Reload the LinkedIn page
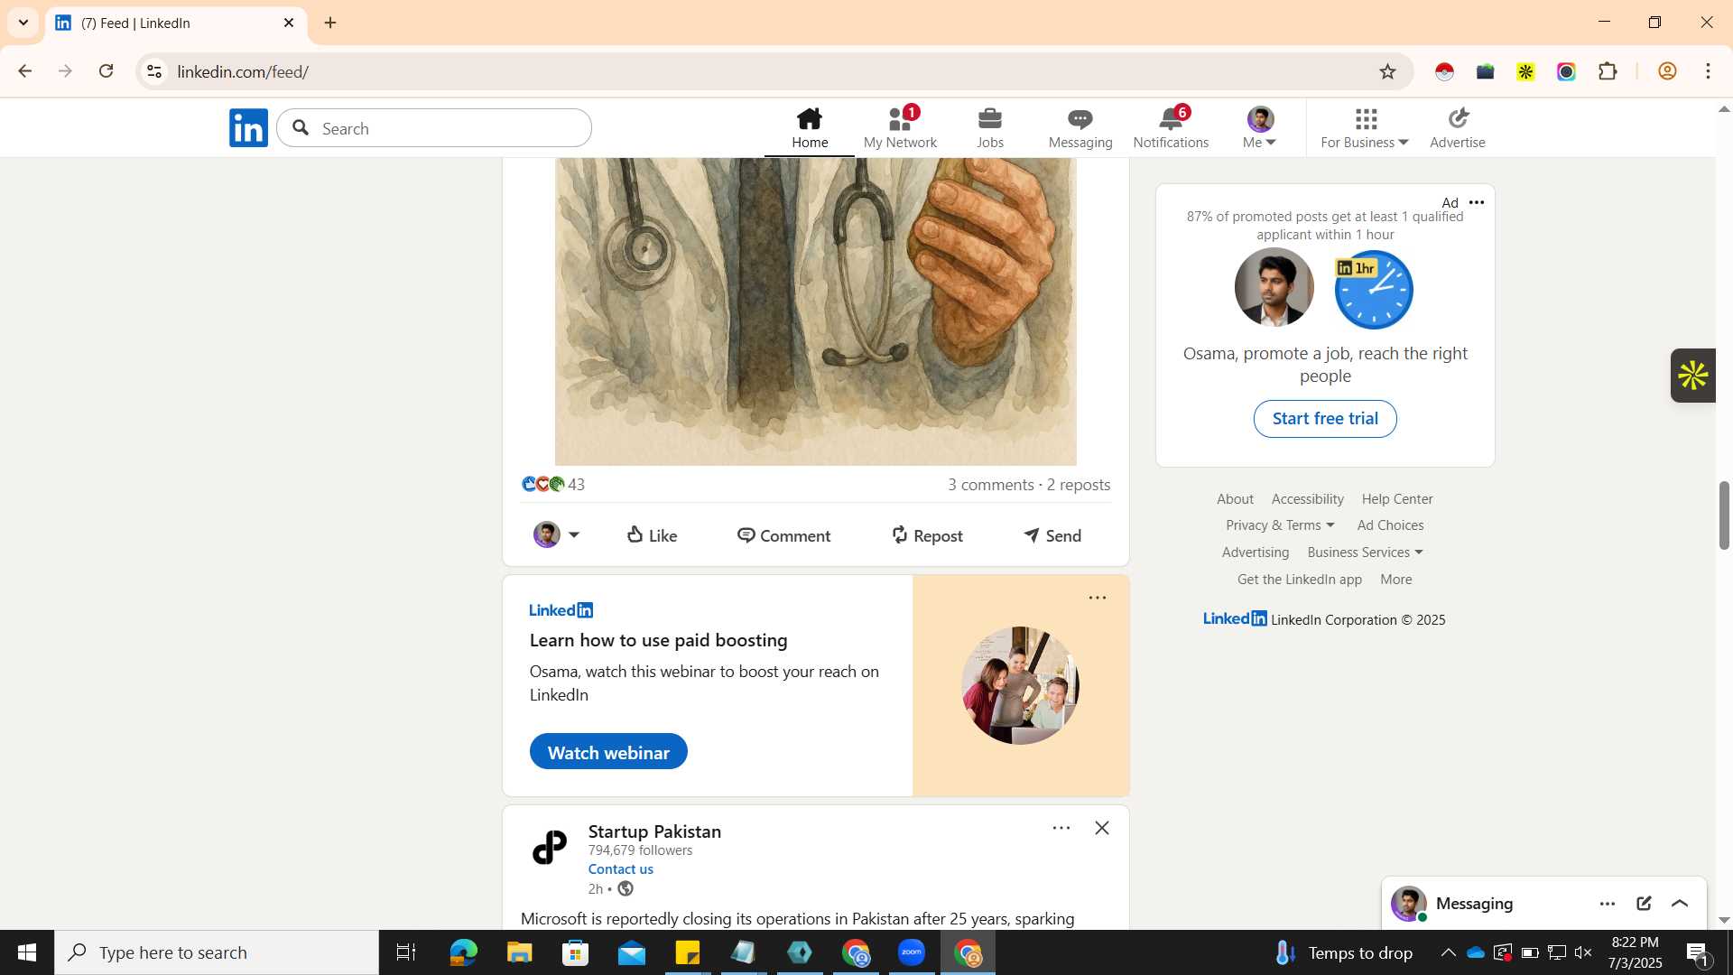 coord(106,71)
